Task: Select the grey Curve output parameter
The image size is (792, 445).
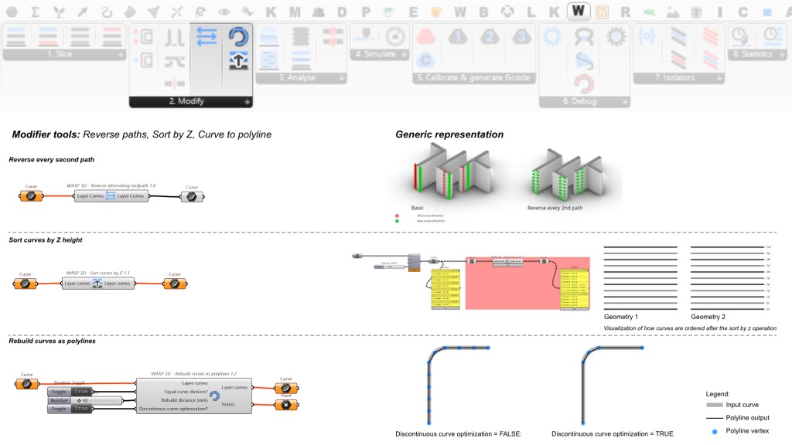Action: click(x=193, y=196)
